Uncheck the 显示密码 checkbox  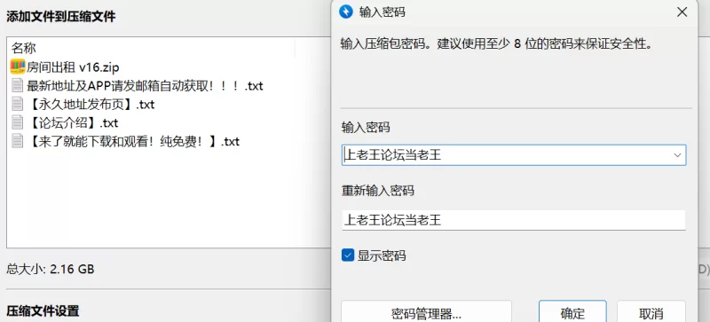point(348,255)
